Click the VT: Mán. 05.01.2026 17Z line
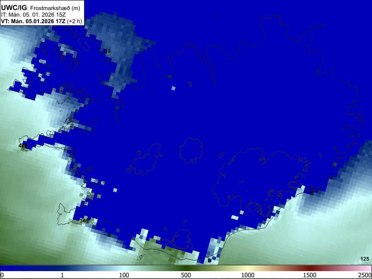This screenshot has height=279, width=372. click(x=41, y=21)
